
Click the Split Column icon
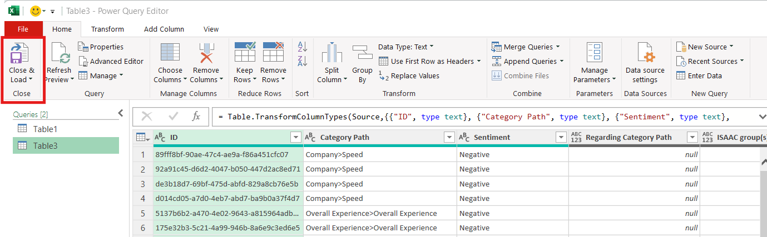[332, 54]
